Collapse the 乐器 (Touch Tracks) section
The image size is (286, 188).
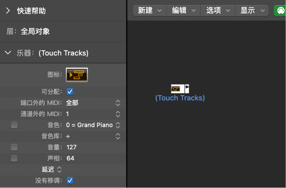(x=8, y=53)
